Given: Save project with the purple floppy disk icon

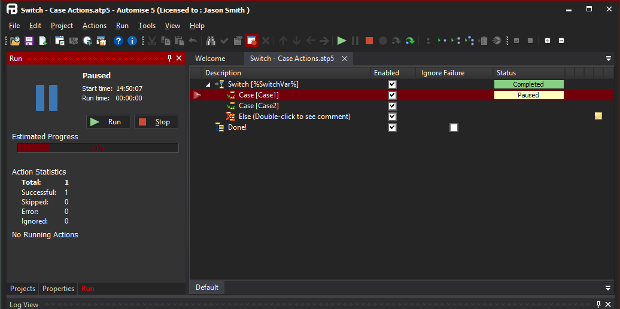Looking at the screenshot, I should pos(29,40).
